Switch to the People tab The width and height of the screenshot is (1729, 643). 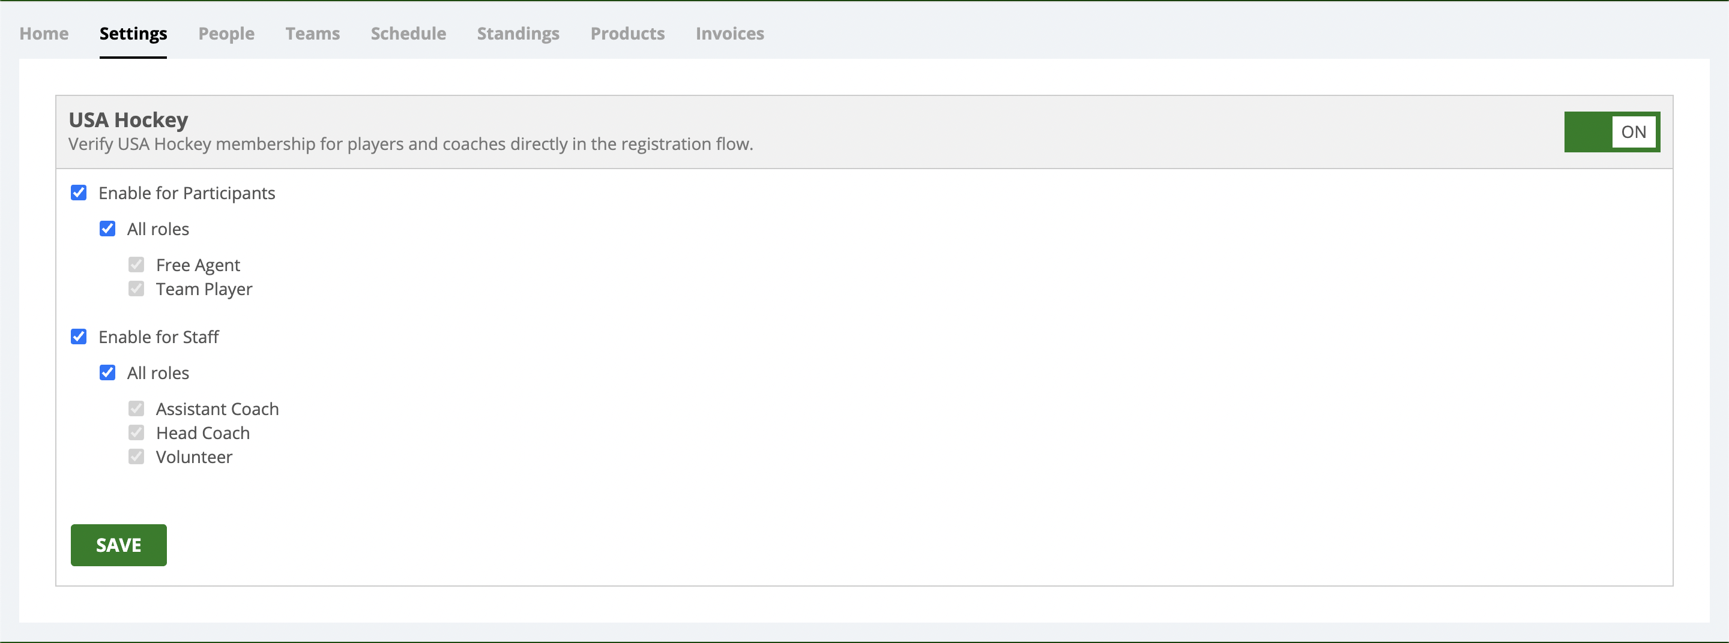226,34
